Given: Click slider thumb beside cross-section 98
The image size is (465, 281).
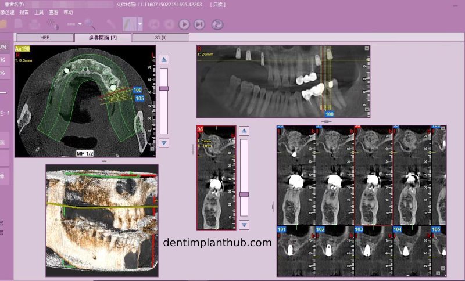Looking at the screenshot, I should pos(244,194).
